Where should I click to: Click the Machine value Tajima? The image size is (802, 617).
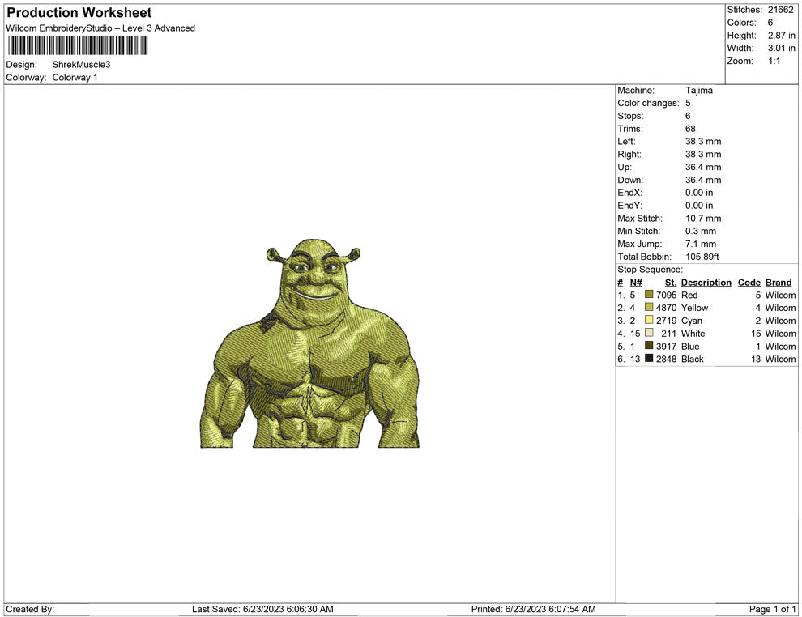pos(698,90)
